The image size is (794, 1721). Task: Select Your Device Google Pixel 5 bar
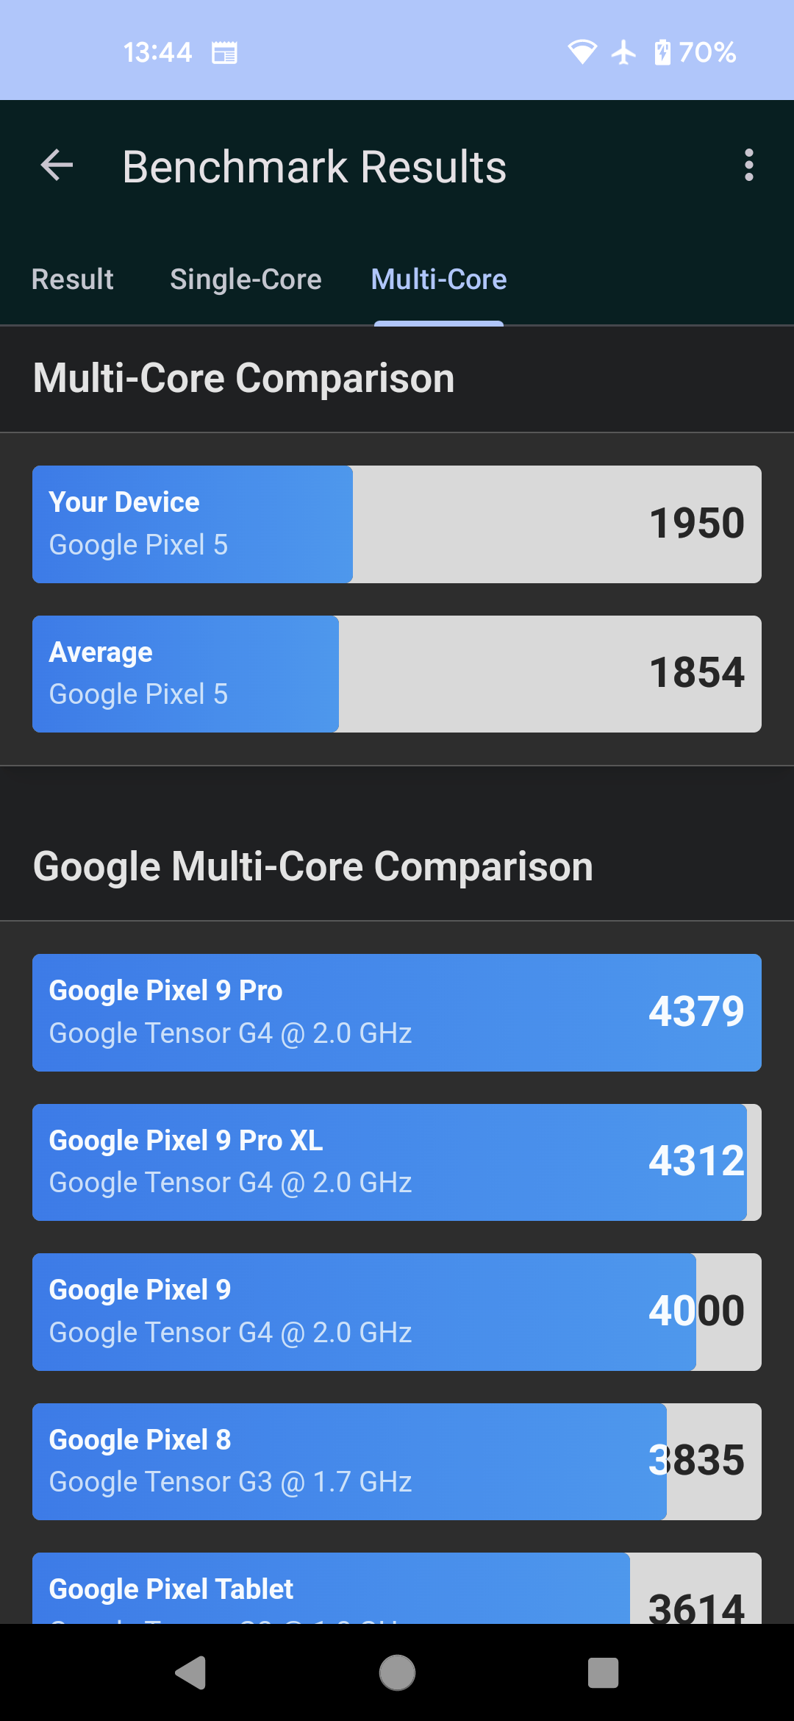[x=397, y=524]
